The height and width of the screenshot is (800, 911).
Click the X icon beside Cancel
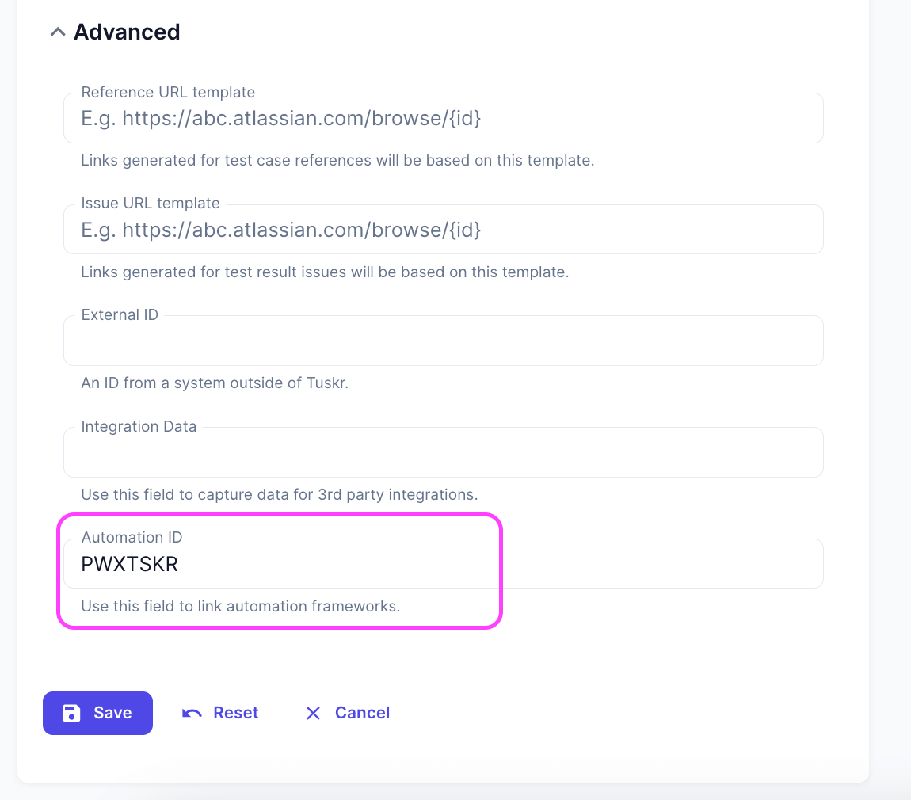[313, 713]
